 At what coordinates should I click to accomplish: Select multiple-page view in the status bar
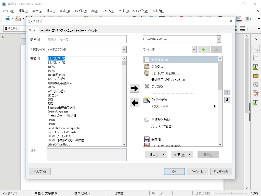202,193
